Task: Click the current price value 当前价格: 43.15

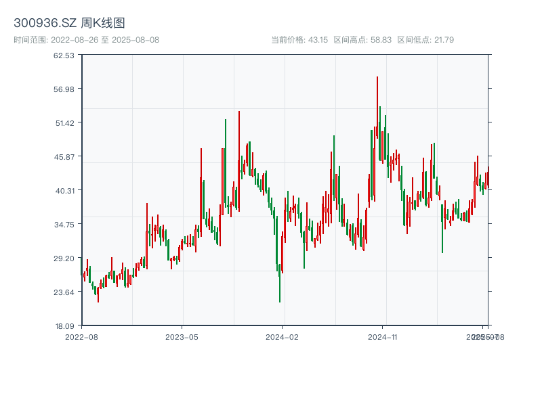Action: (299, 40)
